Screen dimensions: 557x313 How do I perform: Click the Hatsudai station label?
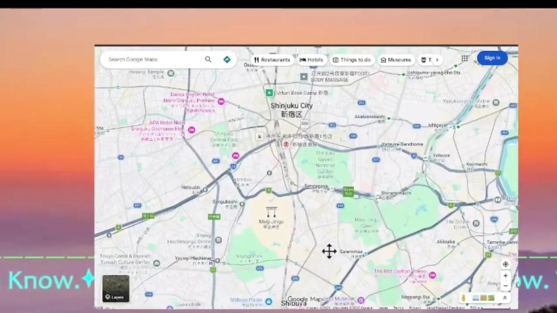tap(191, 188)
